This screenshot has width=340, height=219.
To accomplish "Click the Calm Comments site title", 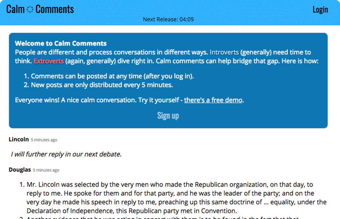I will 40,9.
